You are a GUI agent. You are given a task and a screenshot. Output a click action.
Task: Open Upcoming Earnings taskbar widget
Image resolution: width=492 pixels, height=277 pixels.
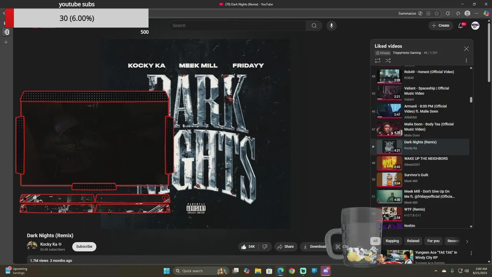(x=17, y=271)
